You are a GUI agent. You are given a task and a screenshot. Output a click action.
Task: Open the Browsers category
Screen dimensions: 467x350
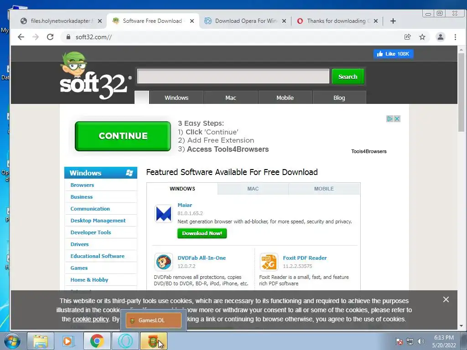82,185
